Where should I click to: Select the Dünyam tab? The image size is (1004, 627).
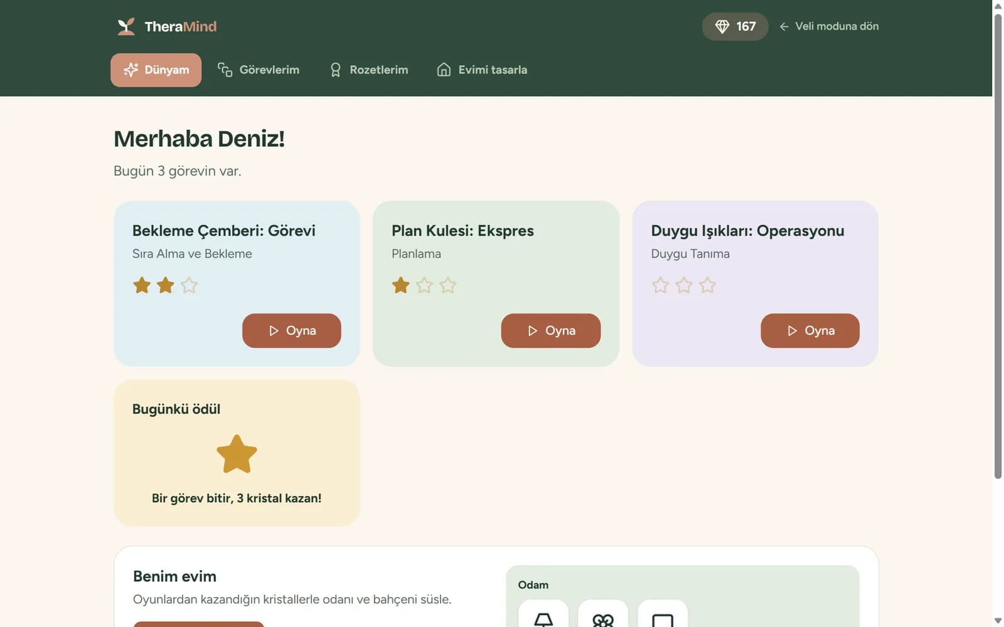(x=156, y=70)
